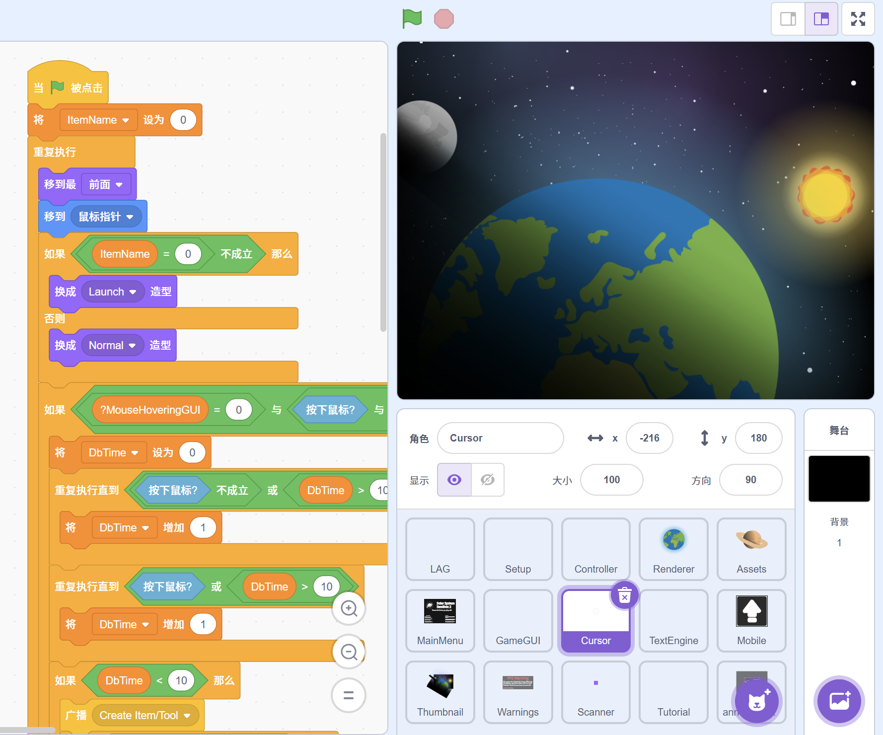Select the MainMenu sprite
Image resolution: width=883 pixels, height=735 pixels.
coord(440,620)
